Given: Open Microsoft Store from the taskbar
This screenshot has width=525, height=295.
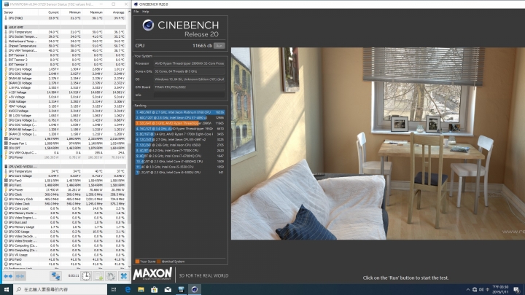Looking at the screenshot, I should [x=155, y=289].
